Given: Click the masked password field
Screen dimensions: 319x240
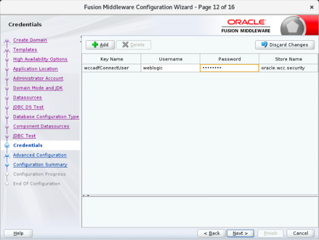Looking at the screenshot, I should [229, 68].
